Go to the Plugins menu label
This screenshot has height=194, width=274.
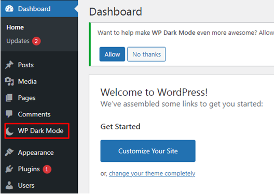click(x=29, y=169)
